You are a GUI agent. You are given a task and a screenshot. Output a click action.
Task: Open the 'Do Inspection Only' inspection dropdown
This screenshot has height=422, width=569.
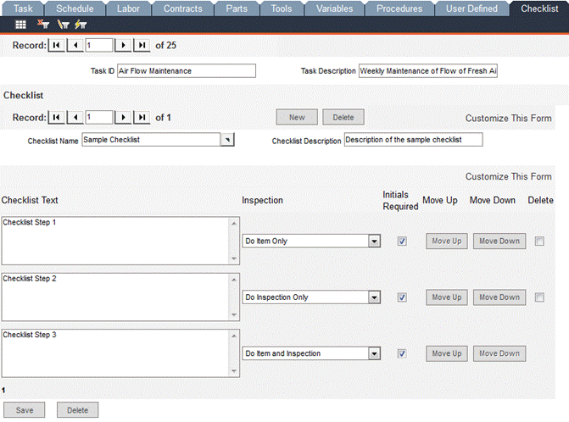[374, 297]
